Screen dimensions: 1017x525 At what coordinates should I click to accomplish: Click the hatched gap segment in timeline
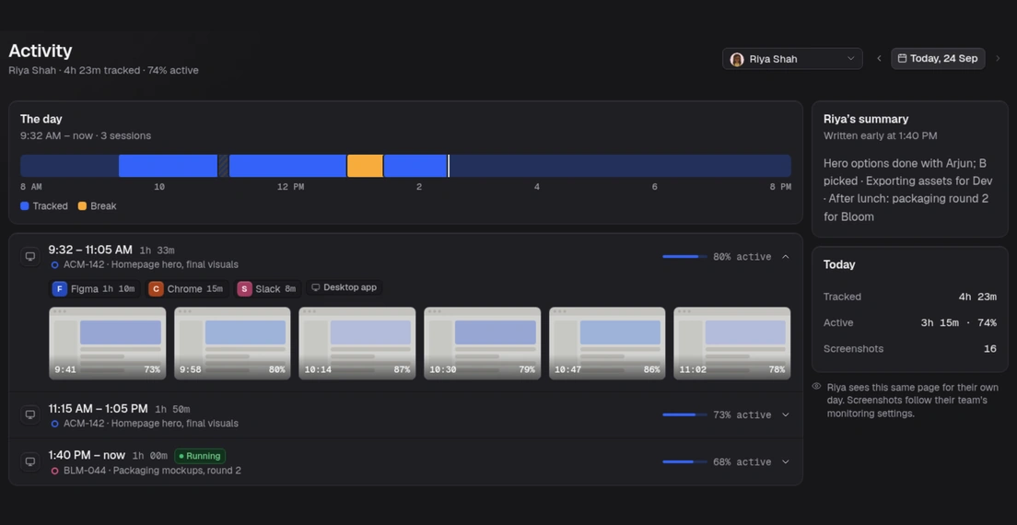[x=223, y=166]
